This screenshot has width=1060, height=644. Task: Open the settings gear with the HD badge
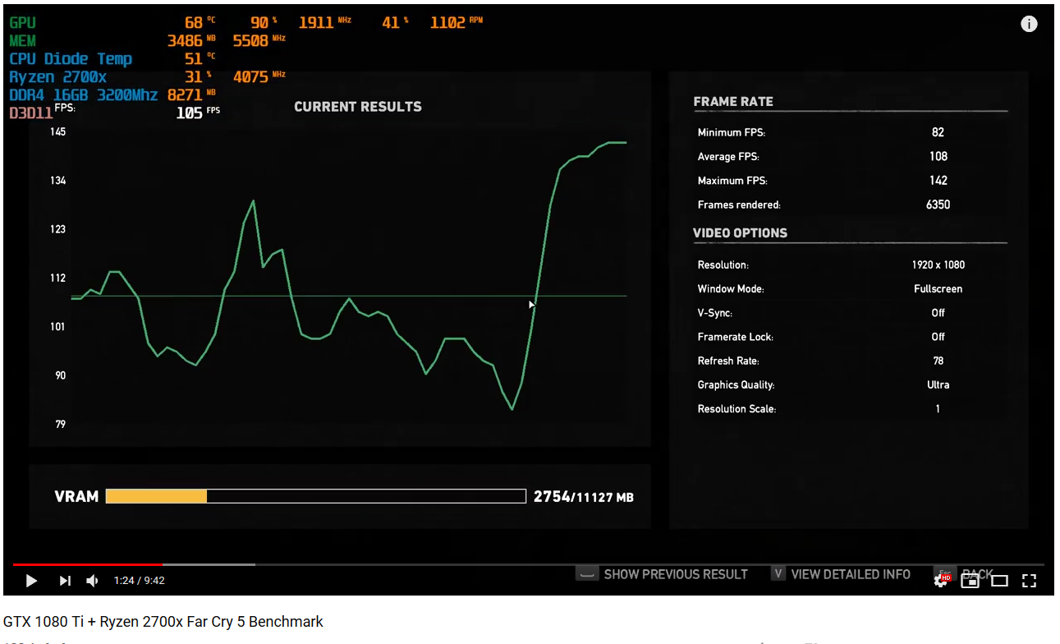coord(941,580)
